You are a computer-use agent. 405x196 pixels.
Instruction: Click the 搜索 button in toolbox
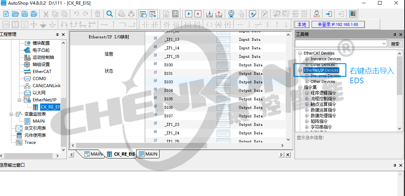[395, 44]
